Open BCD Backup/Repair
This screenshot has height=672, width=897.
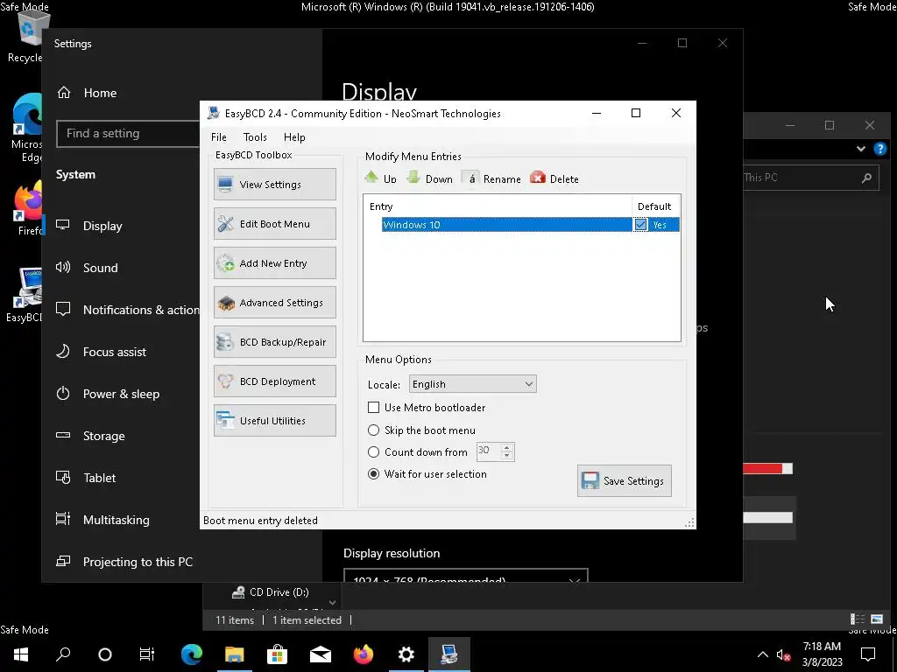(x=274, y=342)
